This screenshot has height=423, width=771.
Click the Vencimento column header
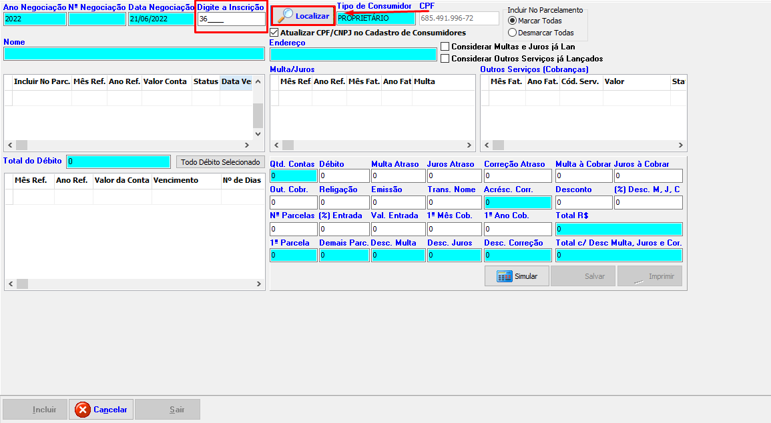[176, 180]
